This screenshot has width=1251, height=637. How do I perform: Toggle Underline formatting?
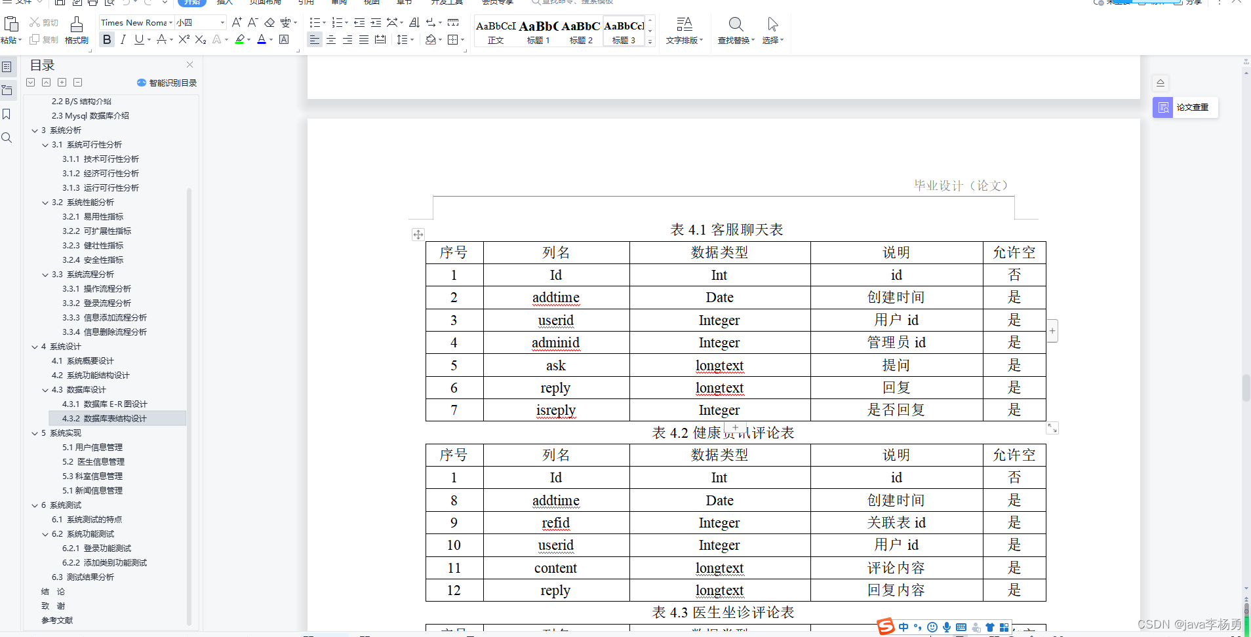(138, 40)
